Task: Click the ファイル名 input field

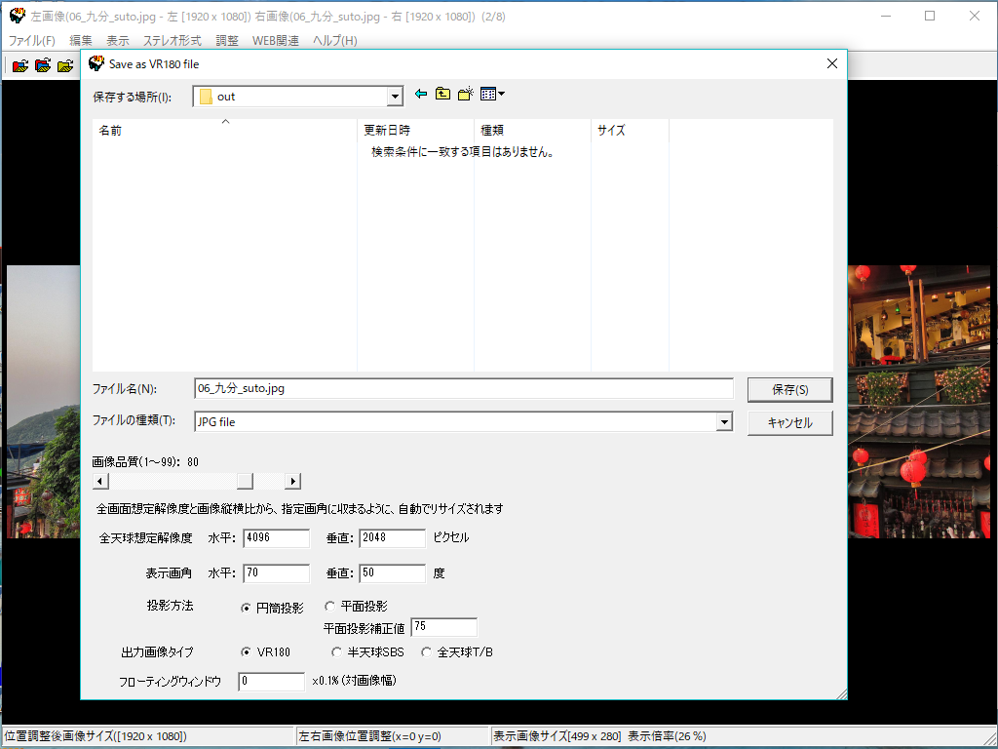Action: (464, 388)
